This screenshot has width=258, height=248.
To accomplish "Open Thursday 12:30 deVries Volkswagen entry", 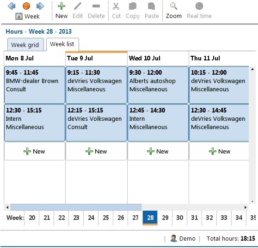I will click(x=219, y=123).
